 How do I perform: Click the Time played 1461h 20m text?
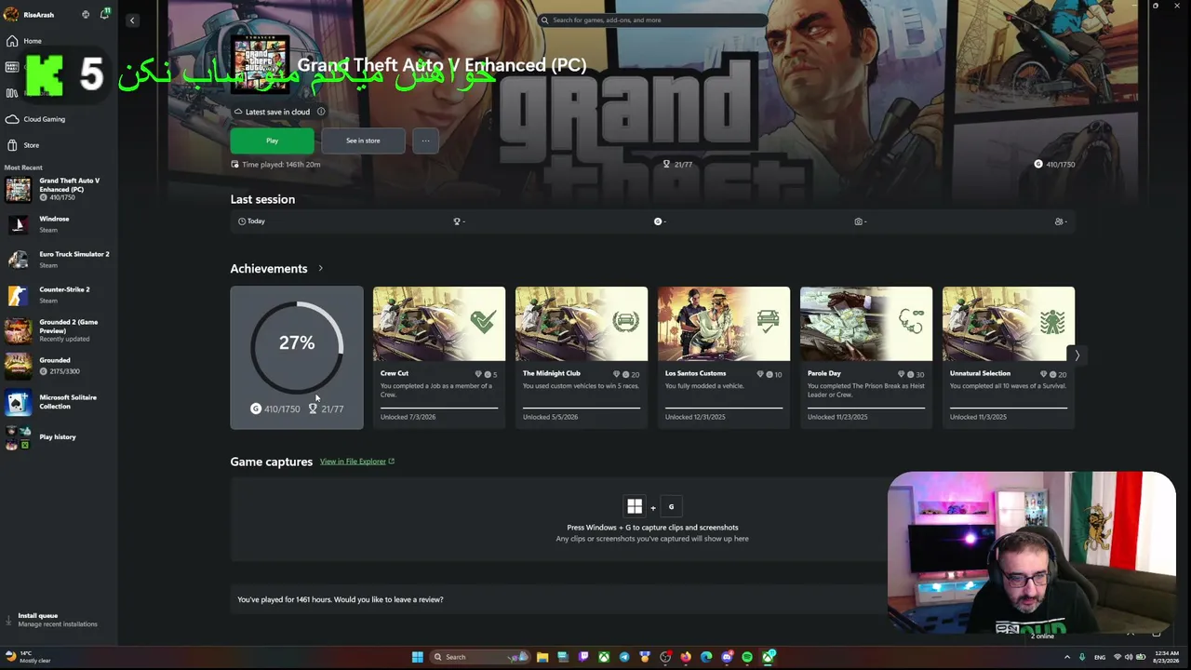(281, 165)
